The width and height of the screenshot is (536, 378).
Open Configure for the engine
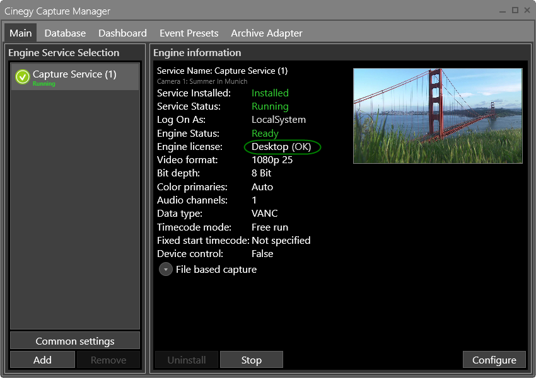click(494, 360)
